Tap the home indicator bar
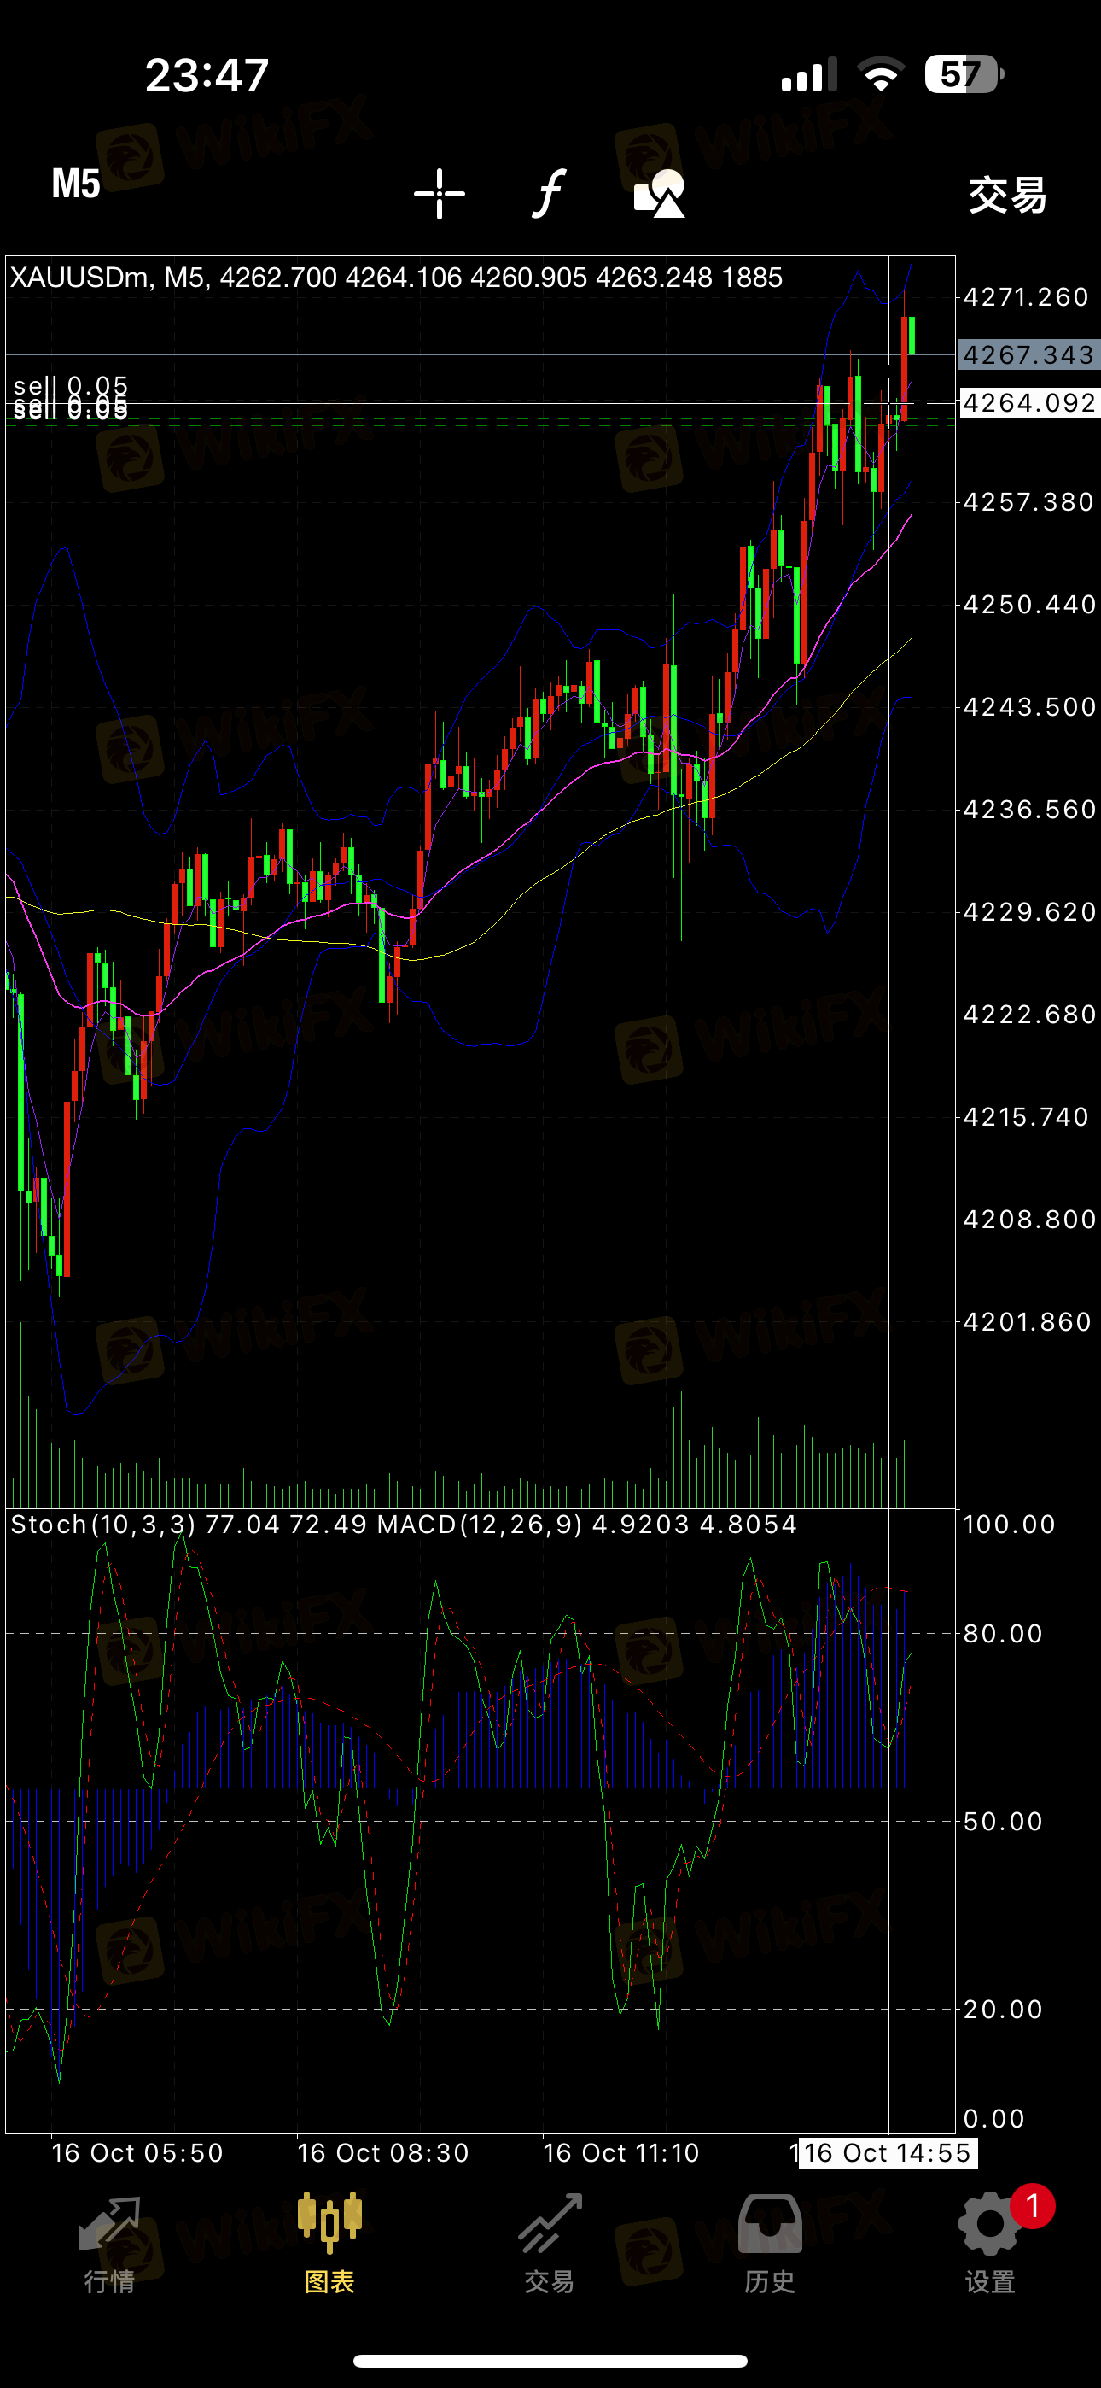The width and height of the screenshot is (1101, 2388). [x=550, y=2360]
